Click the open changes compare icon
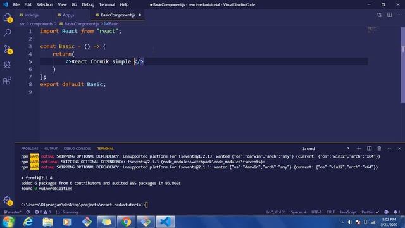This screenshot has width=405, height=228. point(379,15)
